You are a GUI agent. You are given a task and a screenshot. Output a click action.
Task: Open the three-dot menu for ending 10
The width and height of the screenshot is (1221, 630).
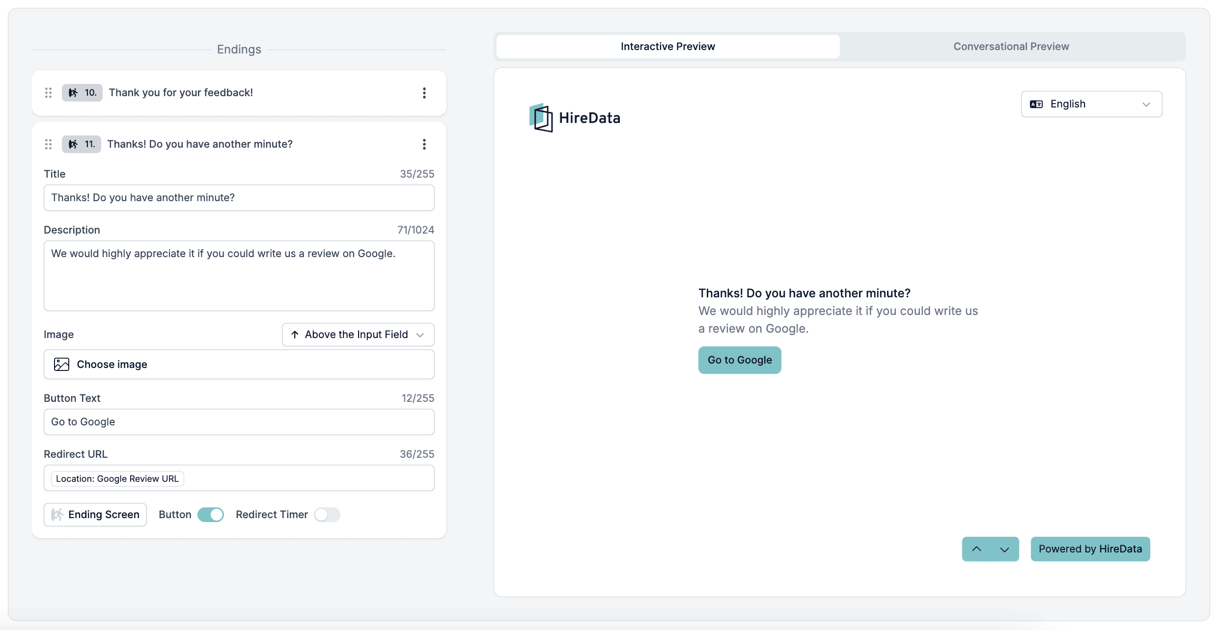424,93
